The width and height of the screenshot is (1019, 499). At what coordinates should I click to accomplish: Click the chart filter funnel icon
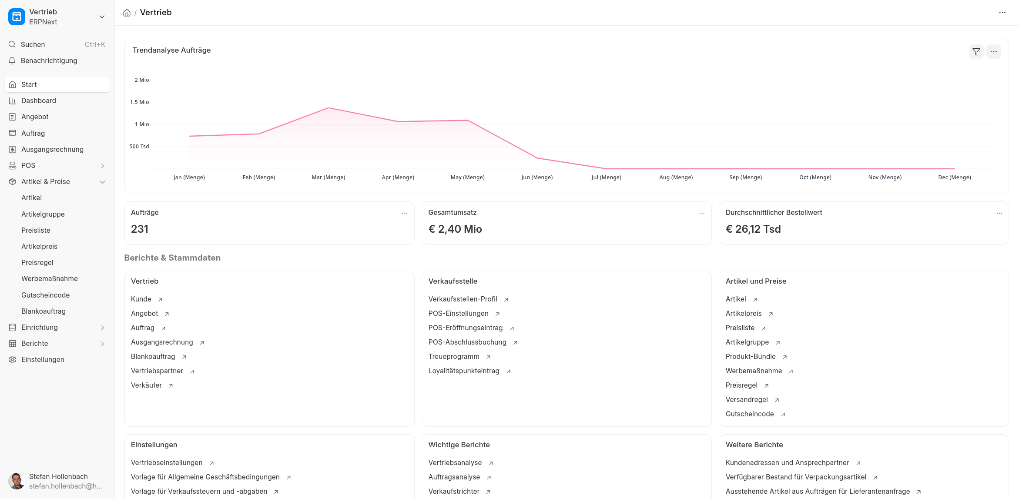(976, 51)
